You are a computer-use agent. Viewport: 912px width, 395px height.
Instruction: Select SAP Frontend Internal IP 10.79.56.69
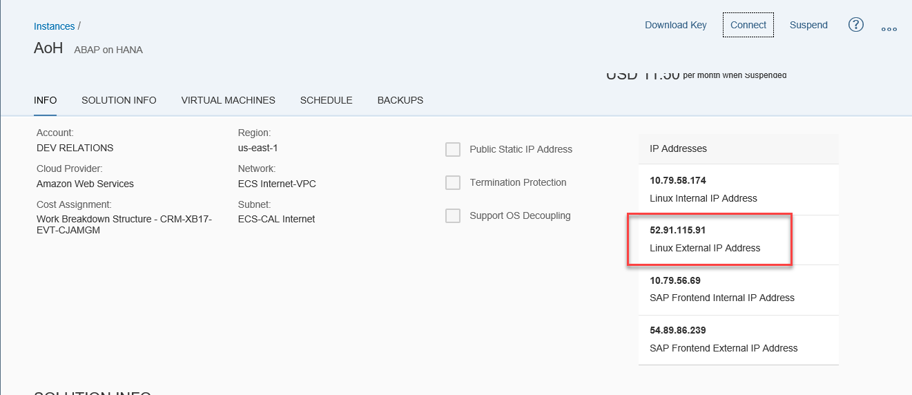point(739,289)
